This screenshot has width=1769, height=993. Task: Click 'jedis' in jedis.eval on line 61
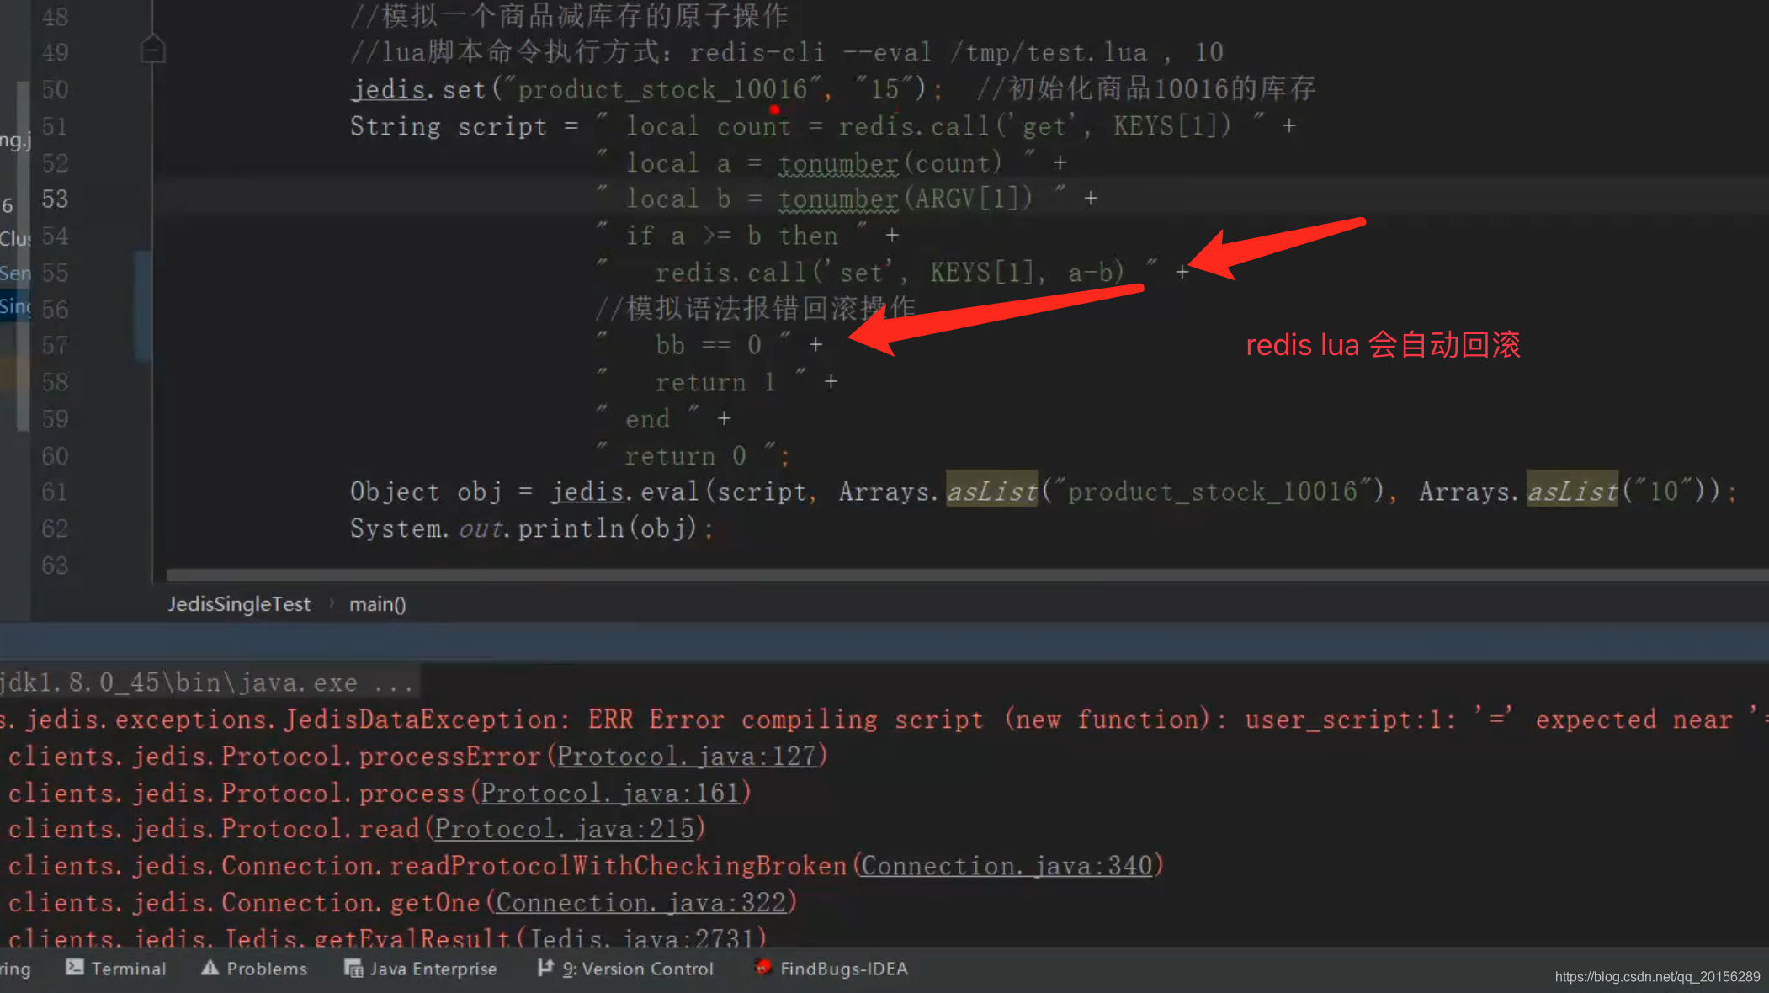pos(587,491)
